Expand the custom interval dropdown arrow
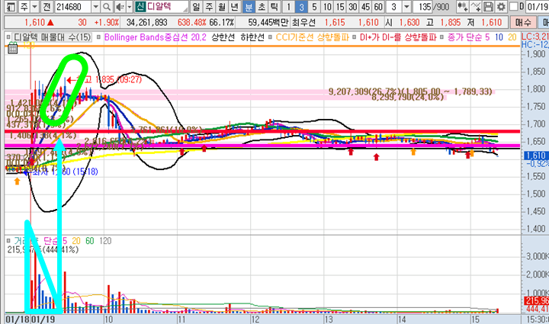549x324 pixels. (406, 7)
